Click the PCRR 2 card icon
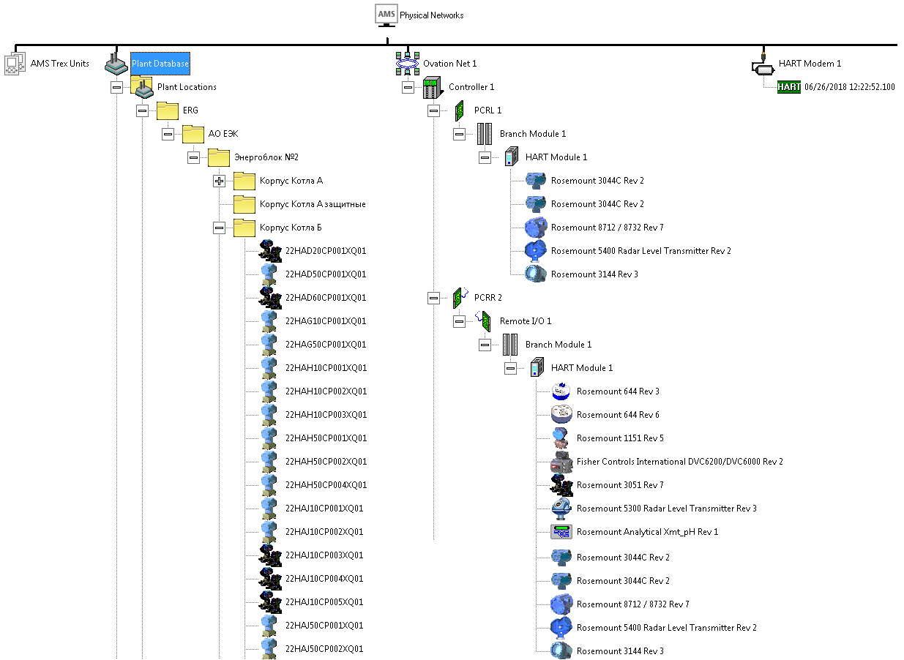Screen dimensions: 904x660 click(x=459, y=297)
